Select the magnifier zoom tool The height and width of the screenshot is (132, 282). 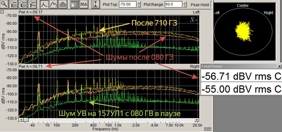click(x=4, y=4)
